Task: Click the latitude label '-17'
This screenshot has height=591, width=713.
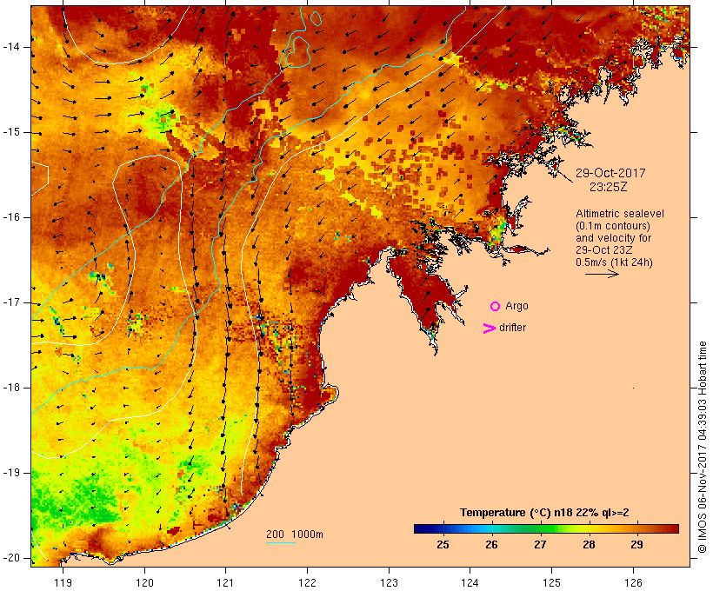Action: (x=11, y=302)
